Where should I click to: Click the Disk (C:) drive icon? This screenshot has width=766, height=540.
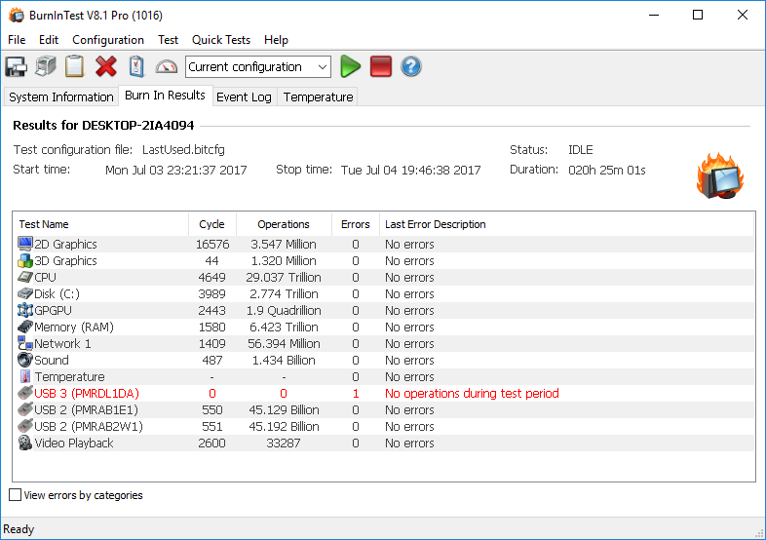tap(25, 293)
